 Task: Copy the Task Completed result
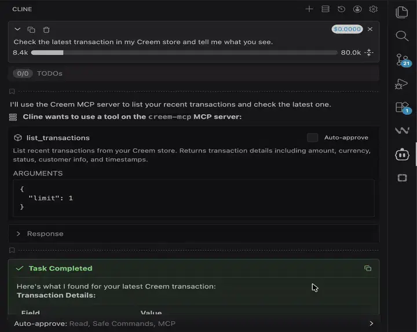click(368, 268)
